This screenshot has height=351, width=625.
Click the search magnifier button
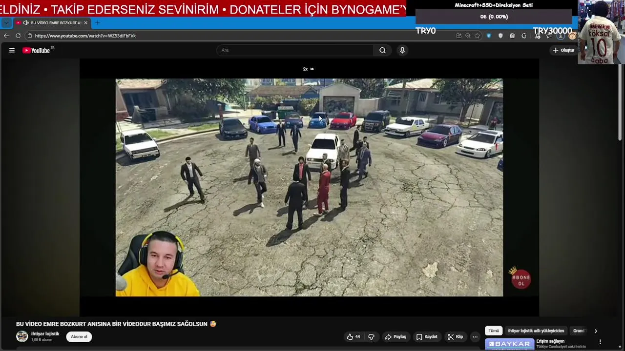382,50
